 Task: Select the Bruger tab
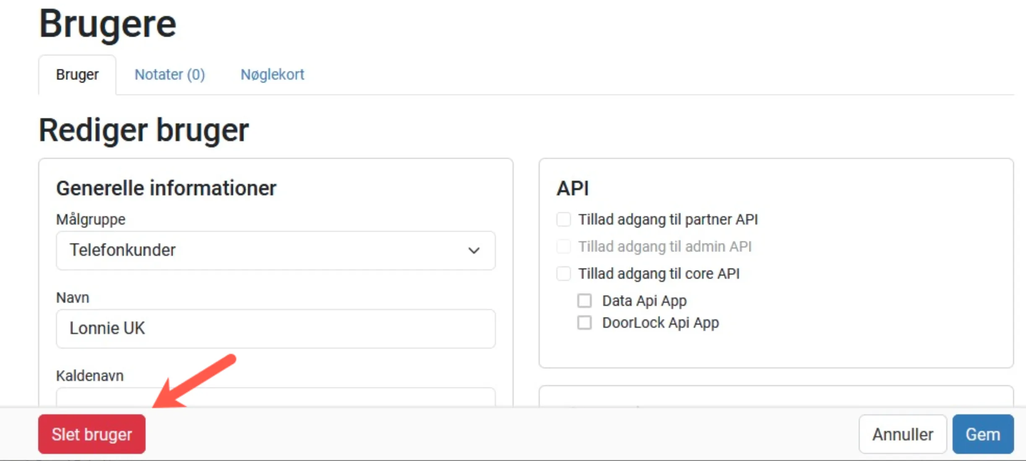point(77,75)
